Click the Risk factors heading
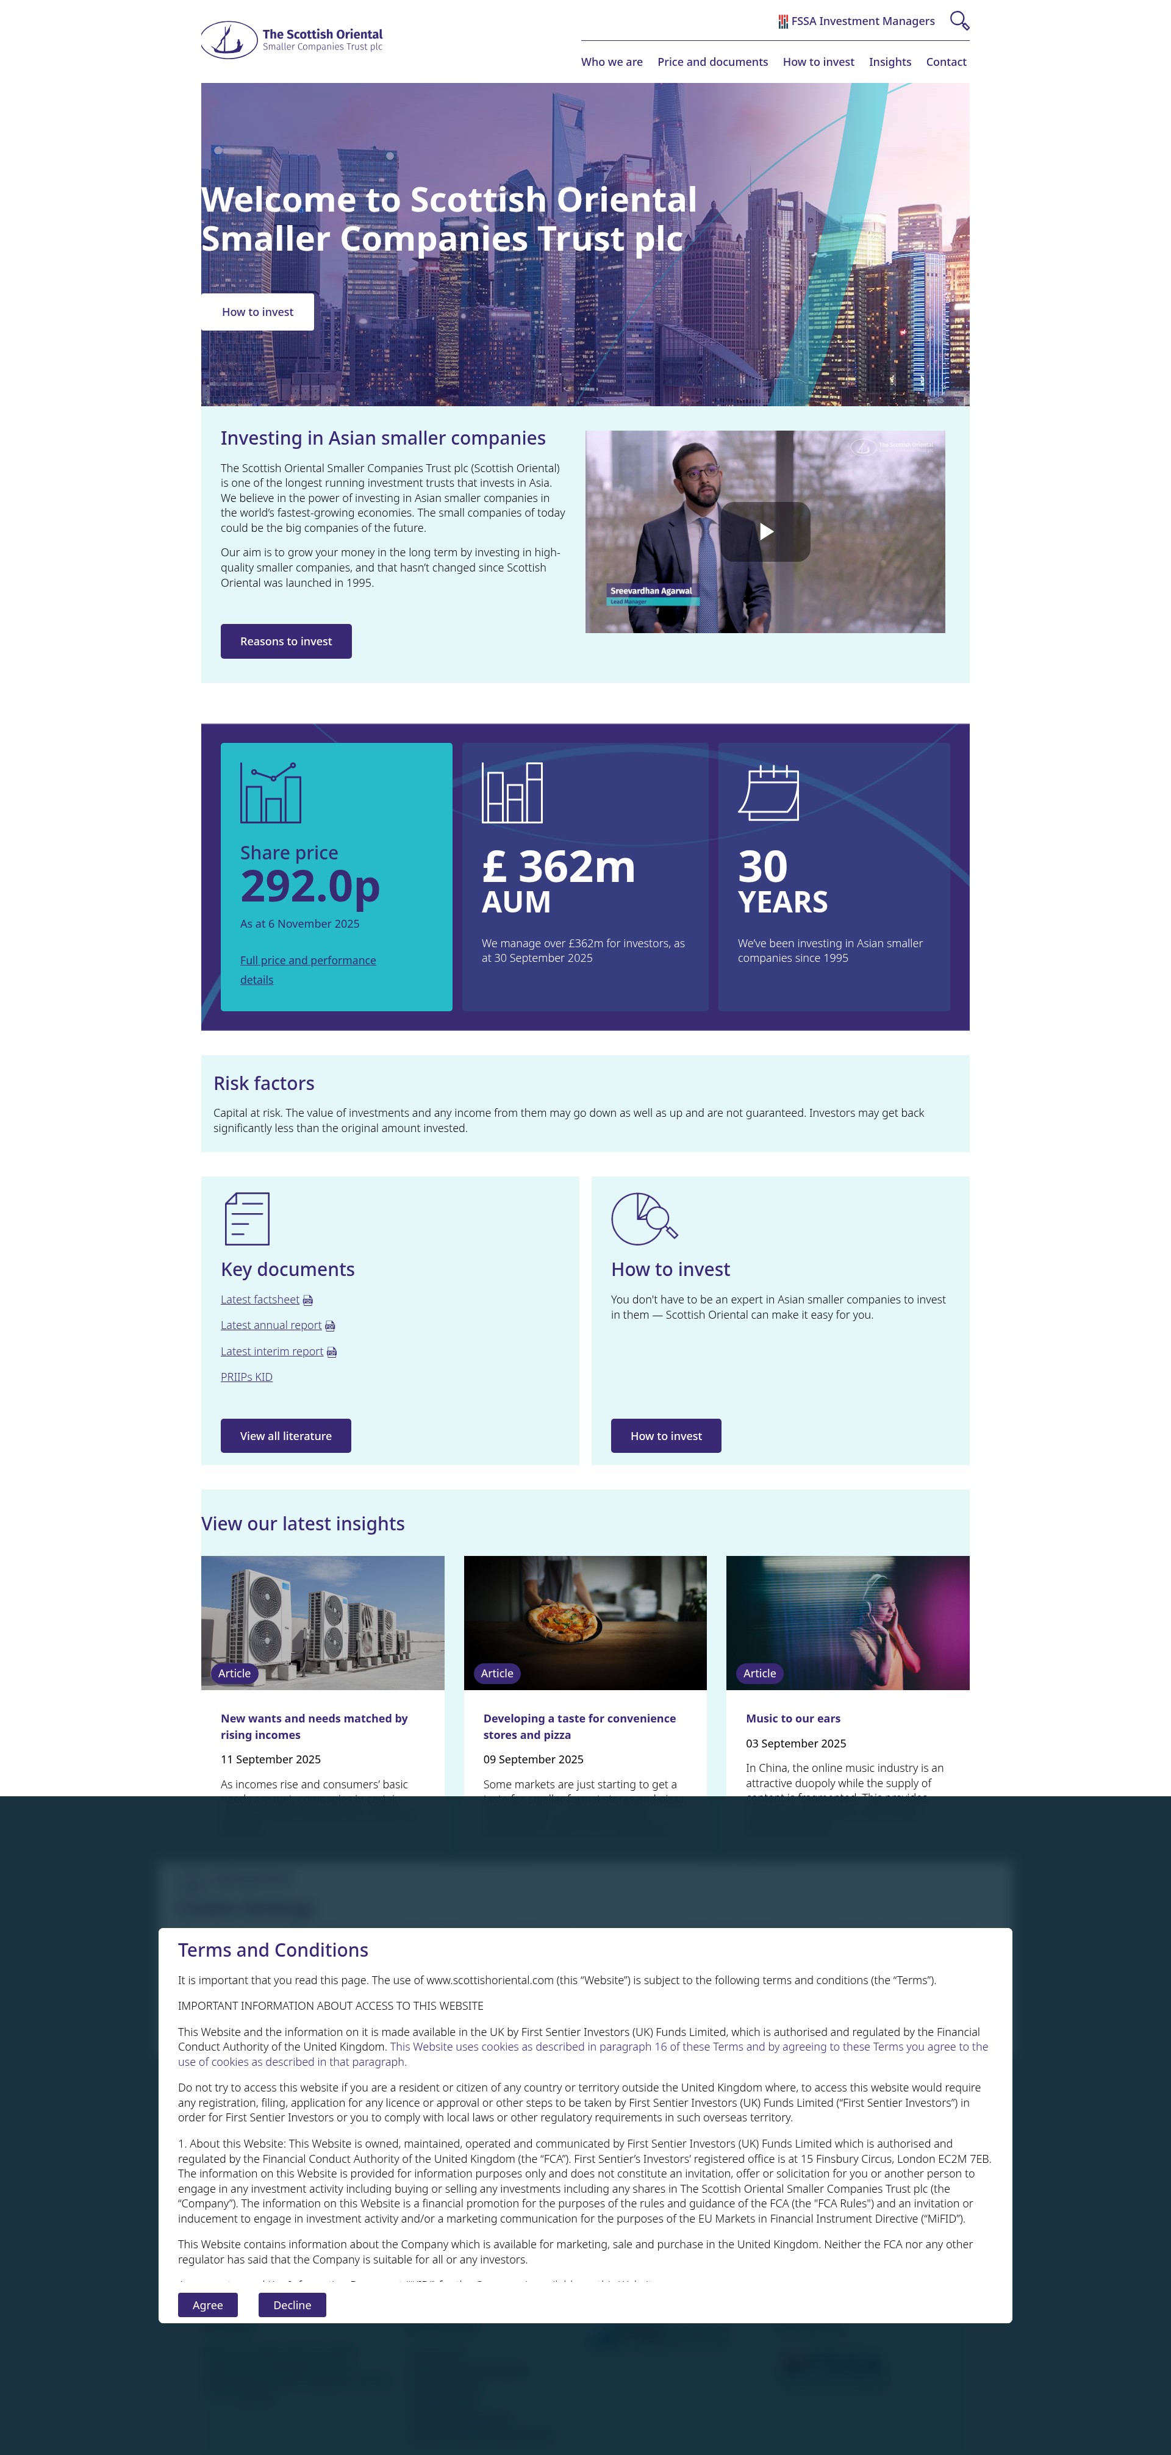Viewport: 1171px width, 2455px height. [x=264, y=1084]
